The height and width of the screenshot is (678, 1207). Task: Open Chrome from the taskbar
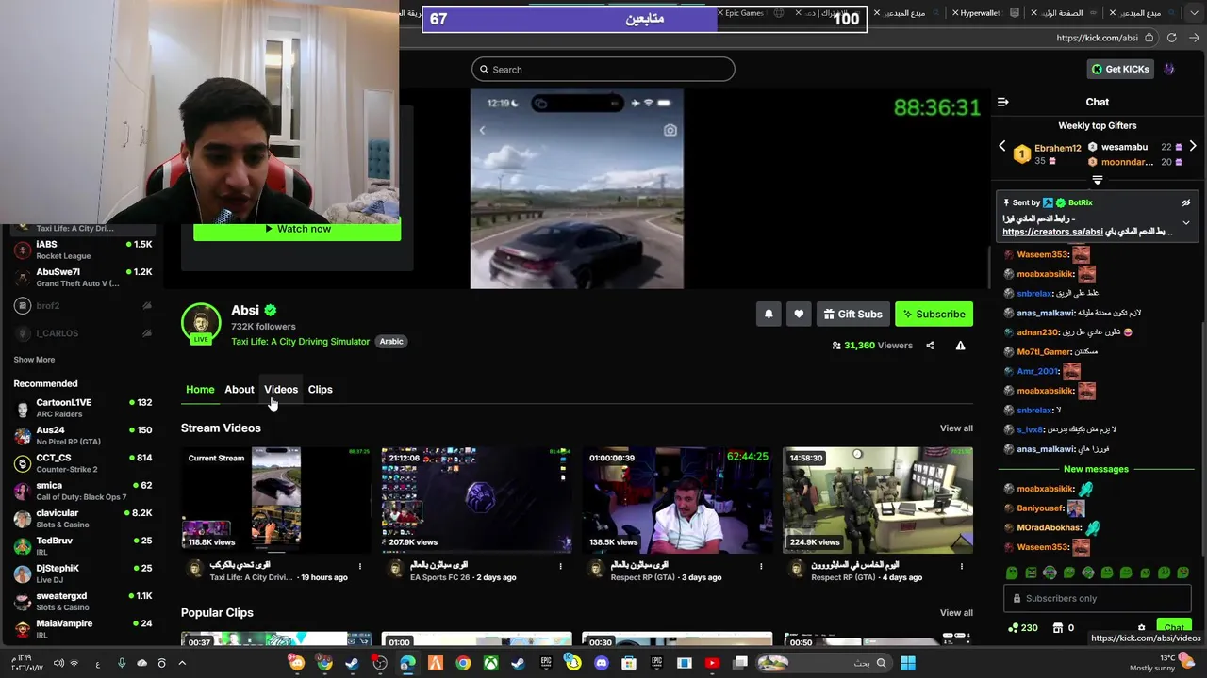click(463, 663)
